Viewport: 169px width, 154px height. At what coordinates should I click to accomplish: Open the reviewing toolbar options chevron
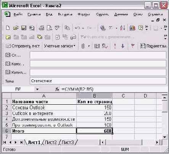[165, 37]
